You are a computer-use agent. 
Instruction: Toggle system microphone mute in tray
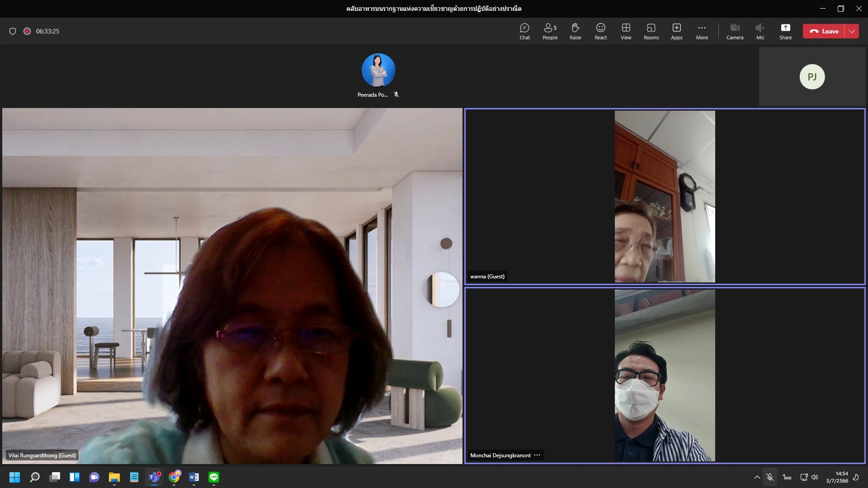(x=770, y=477)
